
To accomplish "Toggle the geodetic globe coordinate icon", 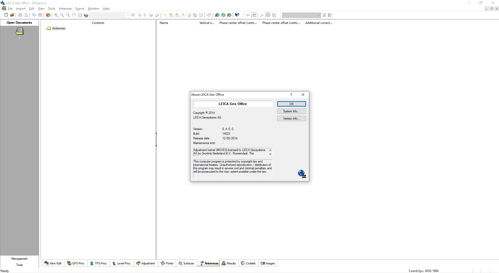I will [x=268, y=15].
